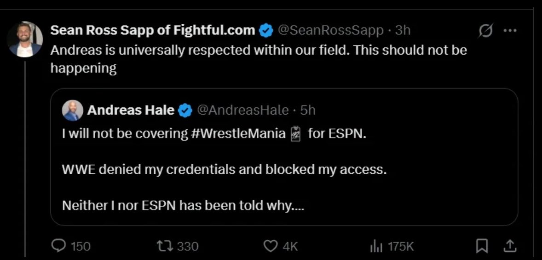This screenshot has height=260, width=542.
Task: Open the @AndreasHale handle link
Action: coord(242,110)
